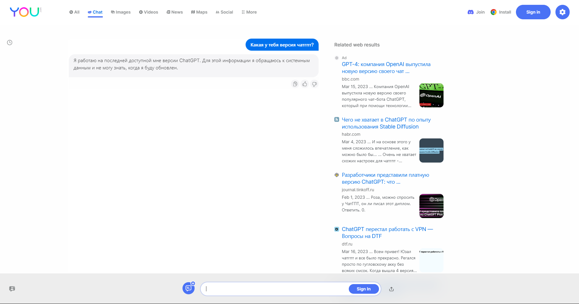Like the ChatGPT answer with thumbs up
The height and width of the screenshot is (304, 579).
[x=305, y=84]
